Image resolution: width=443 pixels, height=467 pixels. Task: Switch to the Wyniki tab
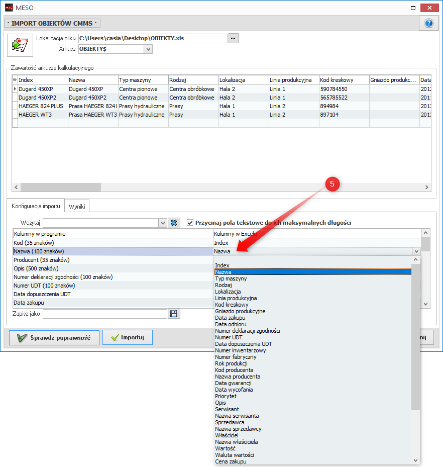click(x=77, y=207)
